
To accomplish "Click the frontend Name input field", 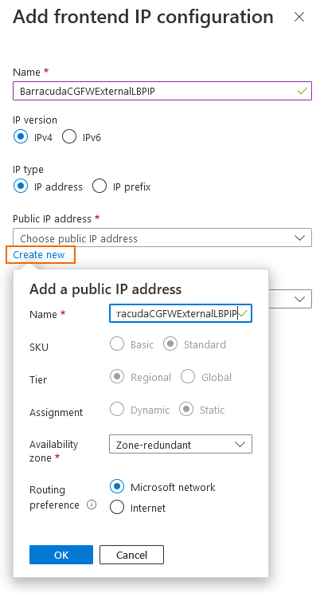I will coord(162,91).
